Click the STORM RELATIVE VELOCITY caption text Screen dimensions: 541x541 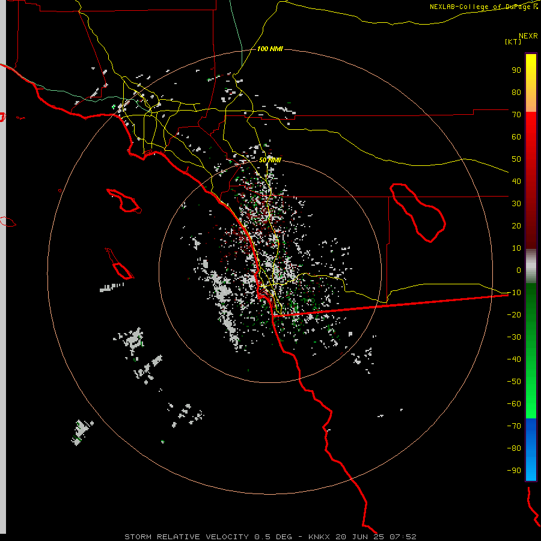[186, 537]
